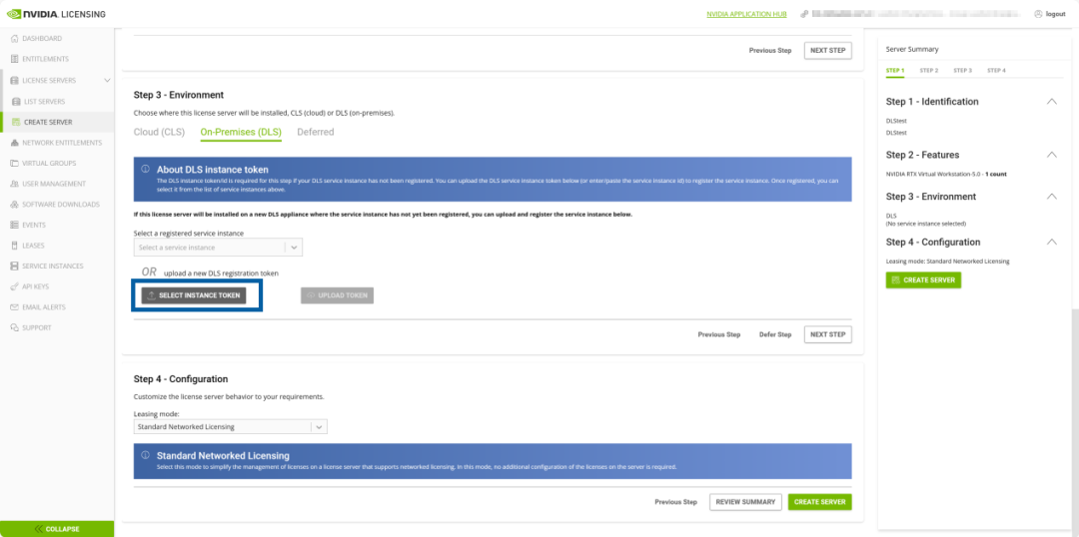This screenshot has height=537, width=1079.
Task: Click the Service Instances icon
Action: tap(14, 267)
